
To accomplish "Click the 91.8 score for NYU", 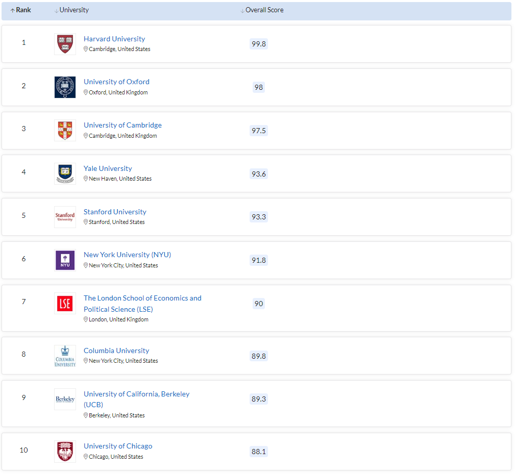I will tap(259, 260).
